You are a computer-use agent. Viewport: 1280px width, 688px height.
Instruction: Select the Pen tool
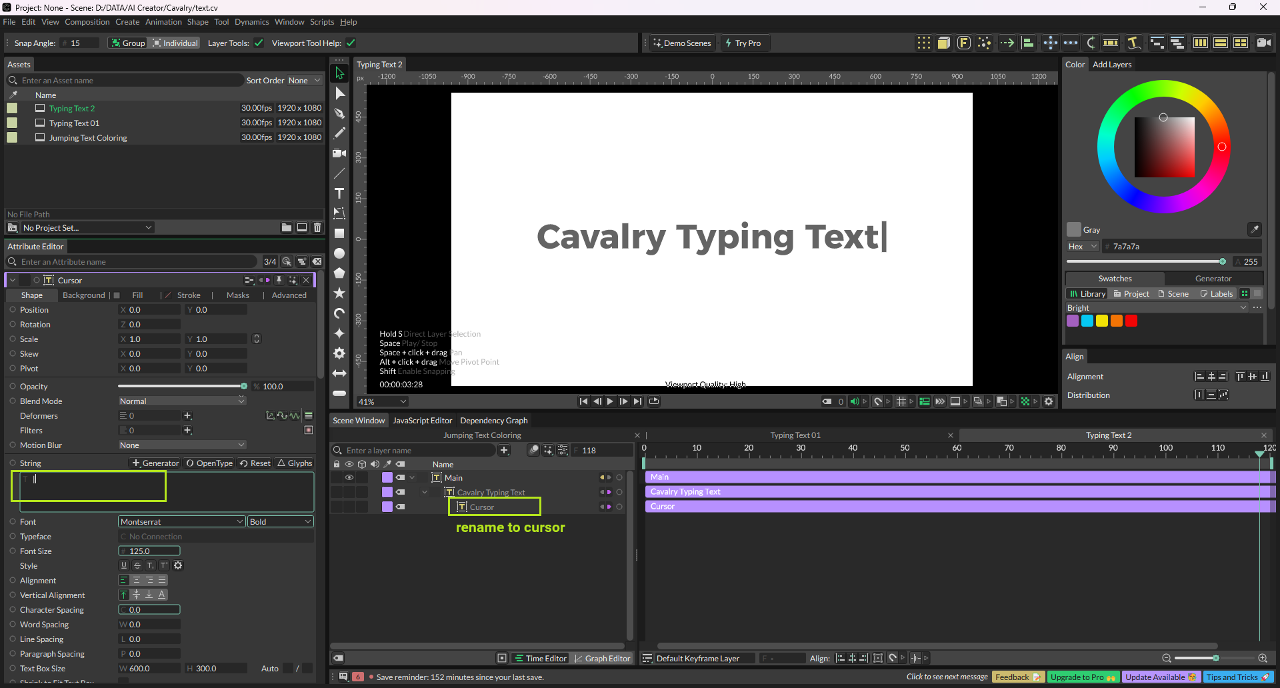339,113
